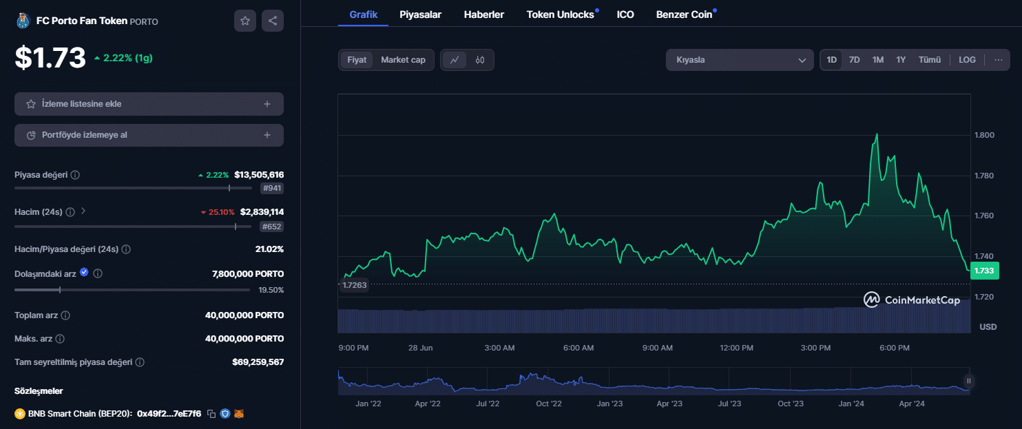Image resolution: width=1022 pixels, height=429 pixels.
Task: Select the 1Y time range
Action: [901, 60]
